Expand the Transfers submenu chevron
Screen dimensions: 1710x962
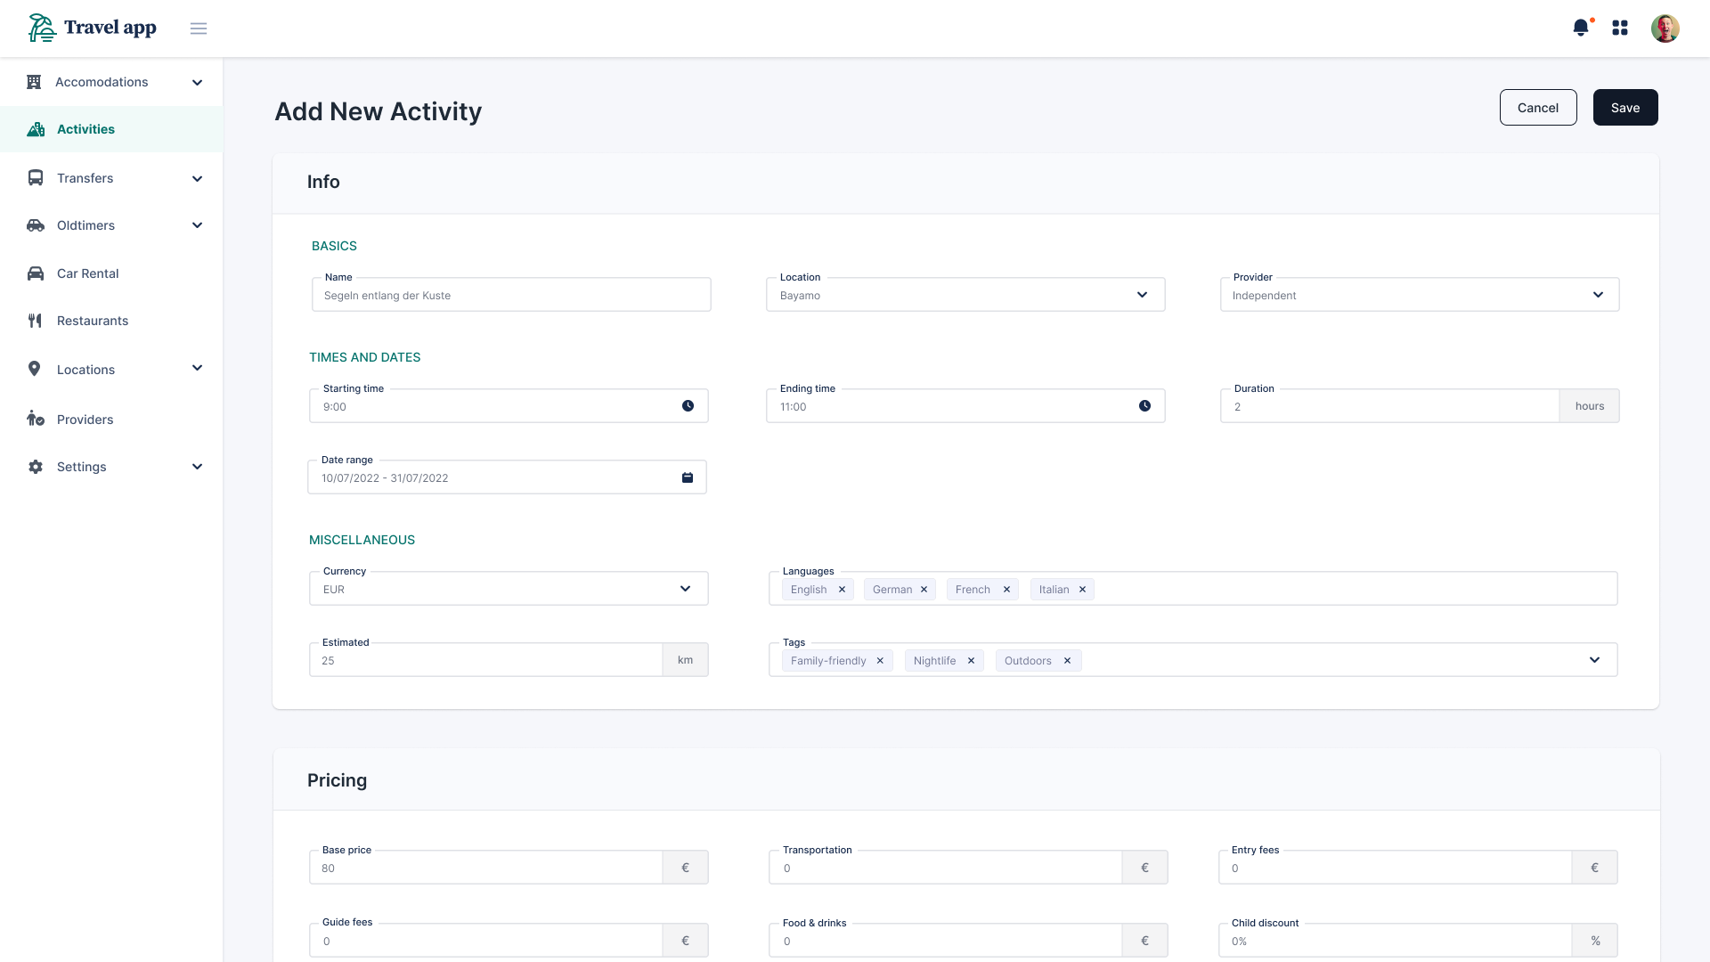197,178
